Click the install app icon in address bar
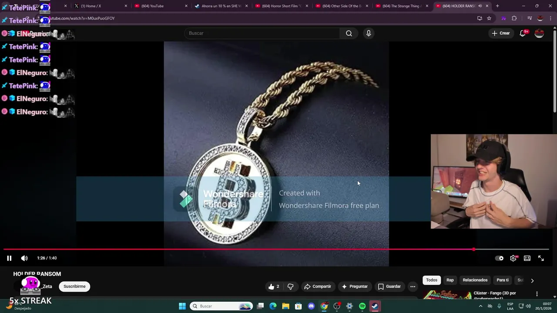The image size is (557, 313). pyautogui.click(x=480, y=18)
